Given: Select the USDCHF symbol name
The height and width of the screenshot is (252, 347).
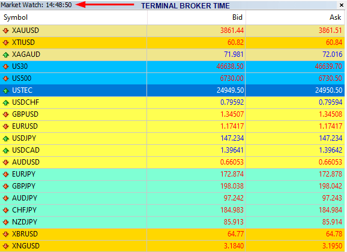Looking at the screenshot, I should point(25,102).
